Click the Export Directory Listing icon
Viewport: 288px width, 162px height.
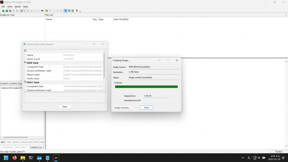coord(61,11)
